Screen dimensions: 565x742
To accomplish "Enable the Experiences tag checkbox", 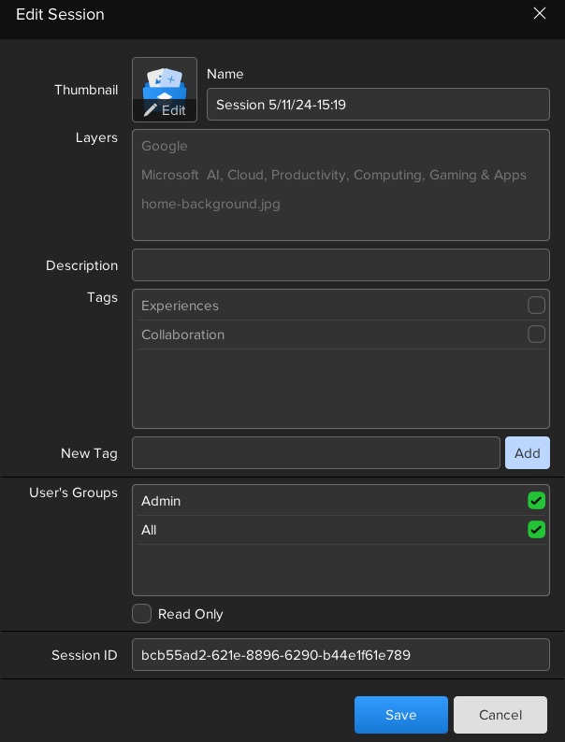I will (x=536, y=306).
